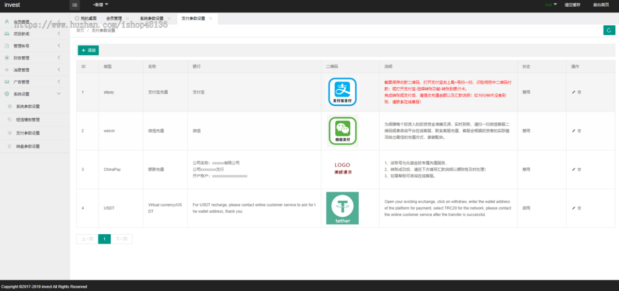This screenshot has width=619, height=291.
Task: Click the 财务管理 icon in sidebar
Action: 7,58
